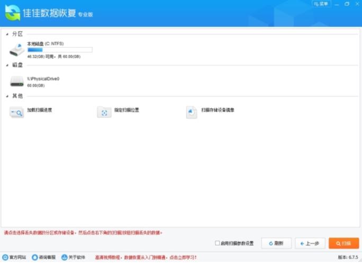Screen dimensions: 362x264
Task: Select the PhysicalDrive0 disk icon
Action: [x=17, y=81]
